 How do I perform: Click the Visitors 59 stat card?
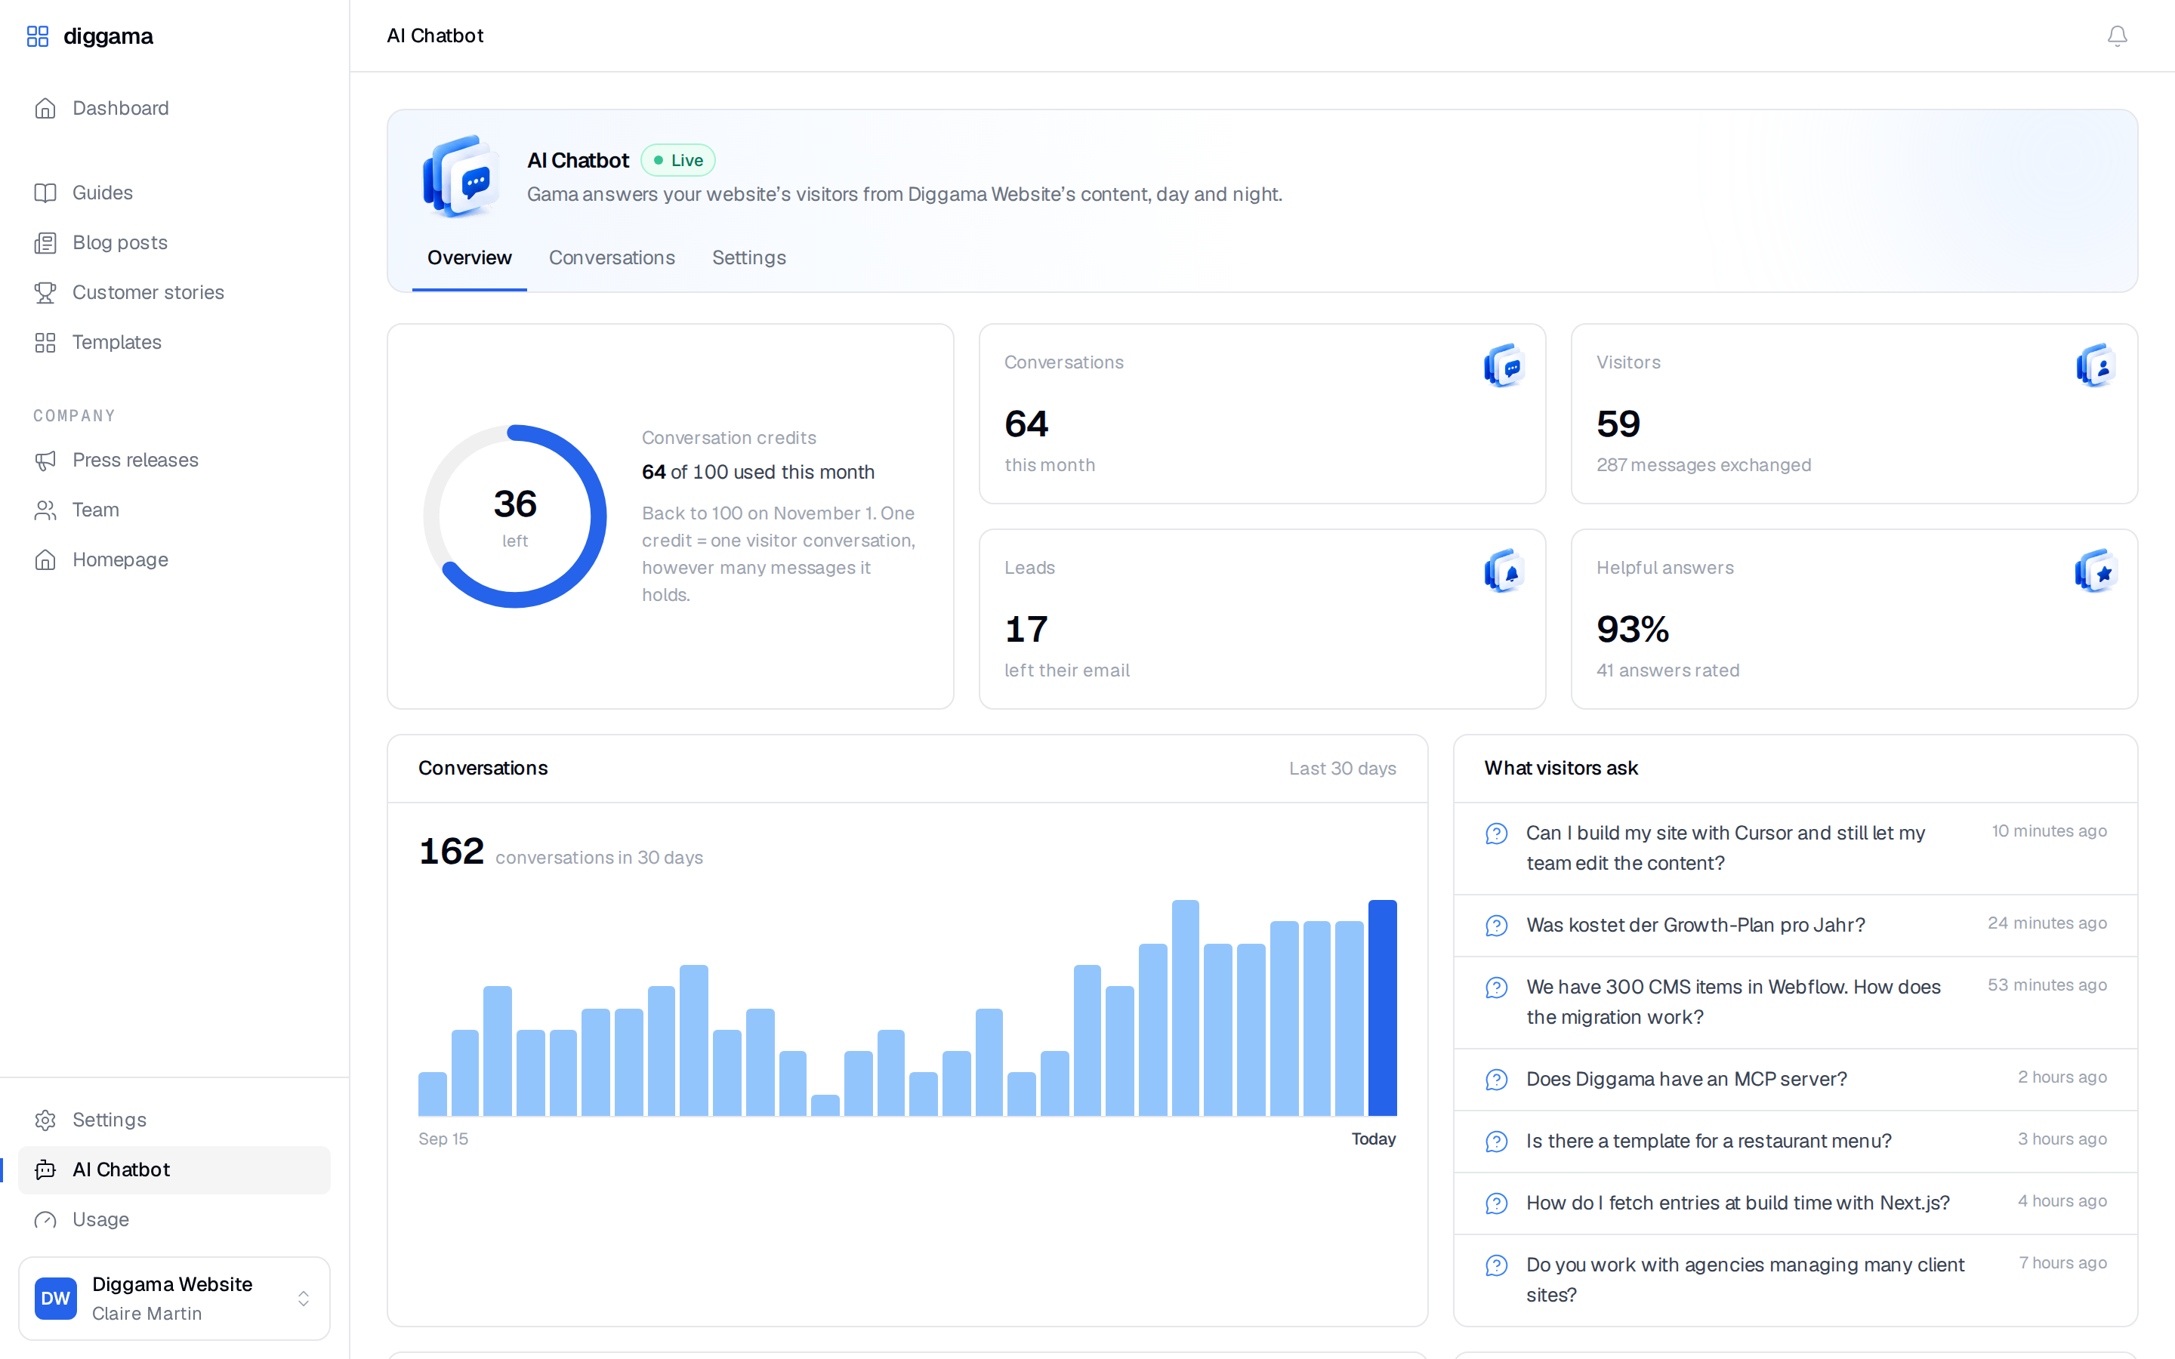point(1853,414)
